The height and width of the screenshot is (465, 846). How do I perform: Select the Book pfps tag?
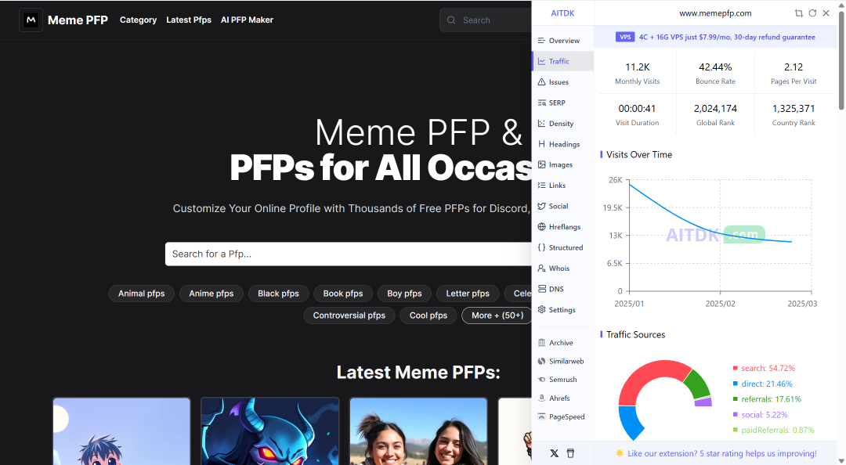pyautogui.click(x=343, y=294)
